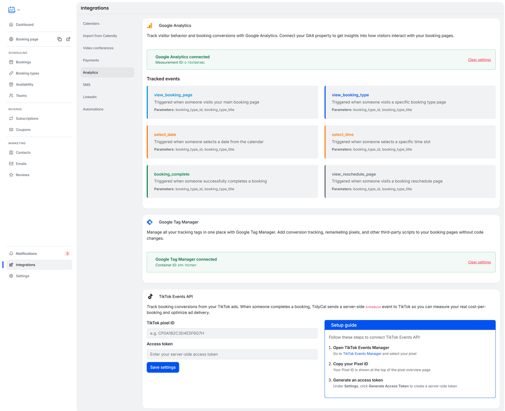Click the select_time event title
This screenshot has height=411, width=505.
coord(342,135)
